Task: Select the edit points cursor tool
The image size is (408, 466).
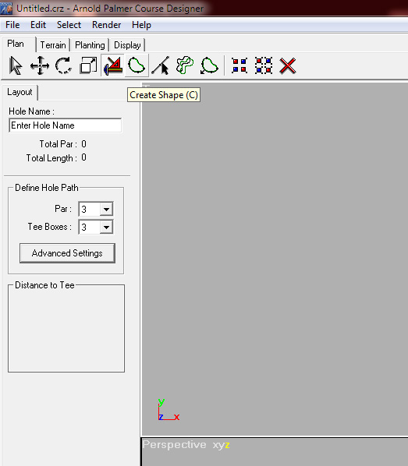Action: point(161,65)
